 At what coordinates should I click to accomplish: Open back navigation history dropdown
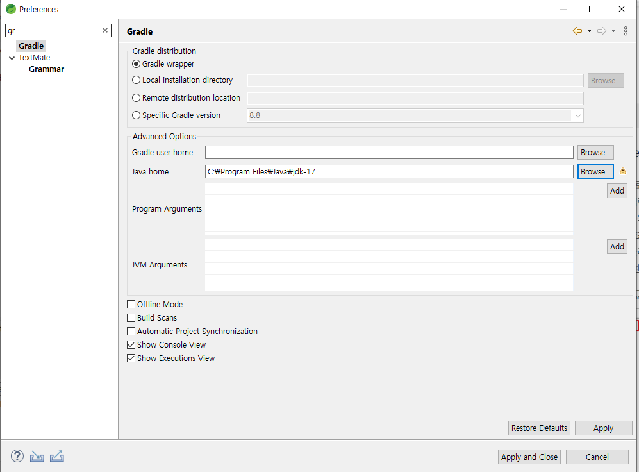(589, 31)
